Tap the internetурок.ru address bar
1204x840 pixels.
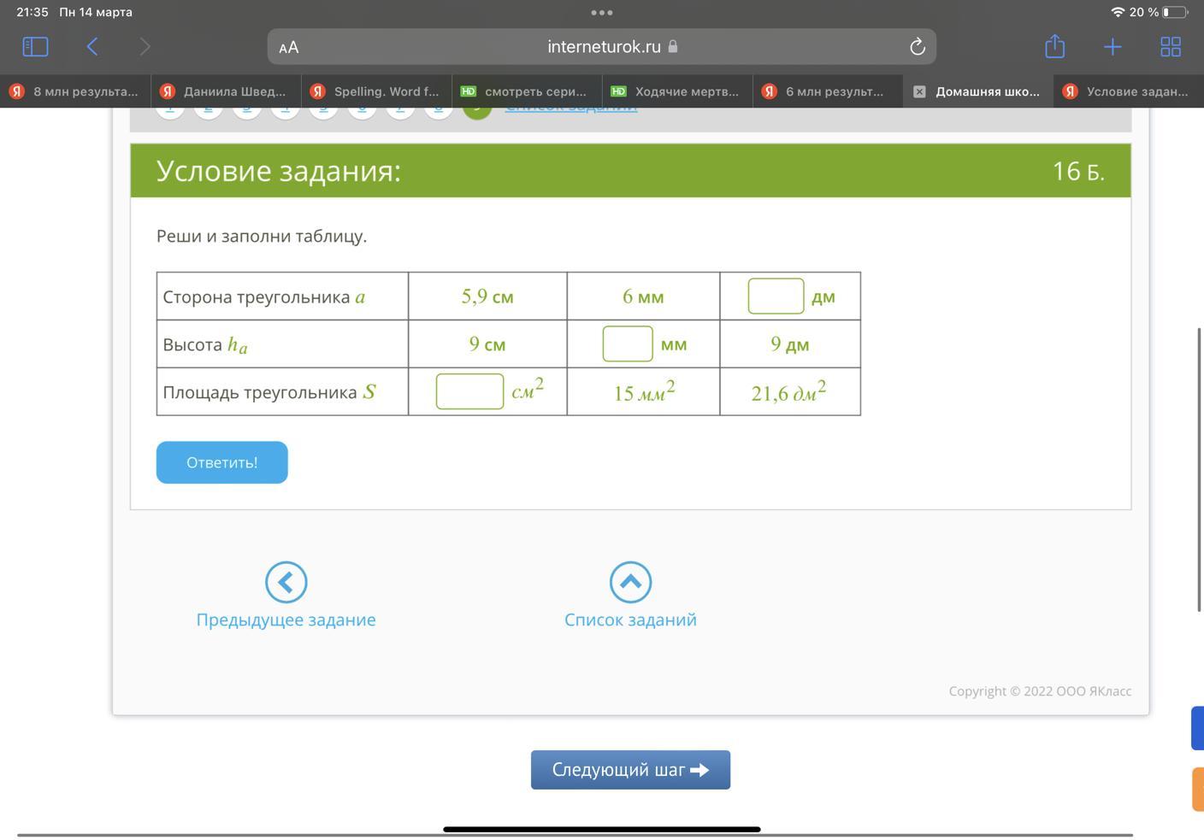pyautogui.click(x=603, y=47)
